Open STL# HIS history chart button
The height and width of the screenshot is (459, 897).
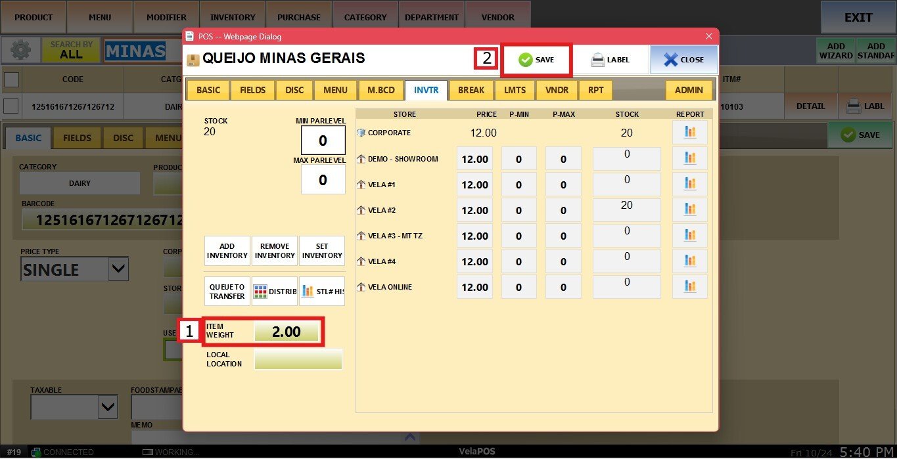pos(322,292)
